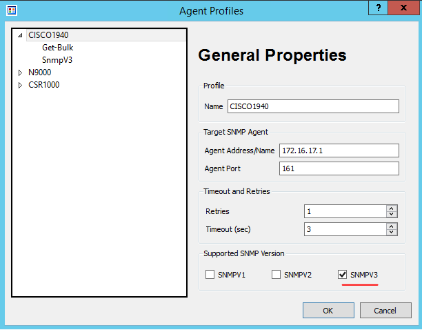Click the Supported SNMP Version group label

pos(244,253)
